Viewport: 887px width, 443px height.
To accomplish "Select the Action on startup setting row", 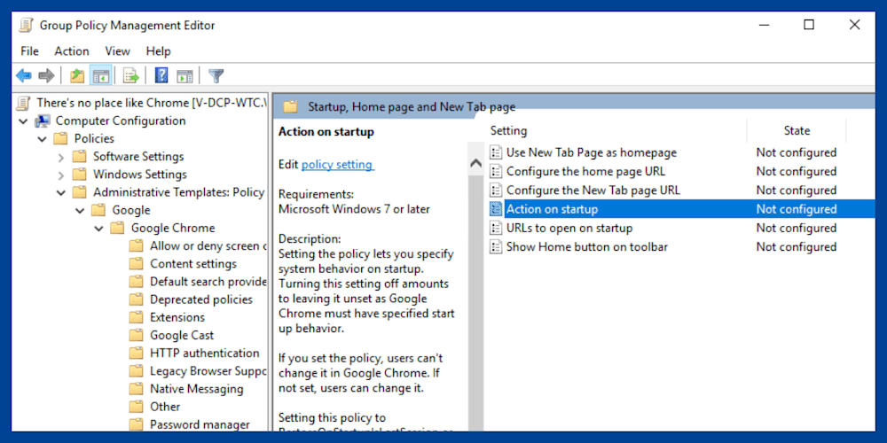I will [x=680, y=209].
